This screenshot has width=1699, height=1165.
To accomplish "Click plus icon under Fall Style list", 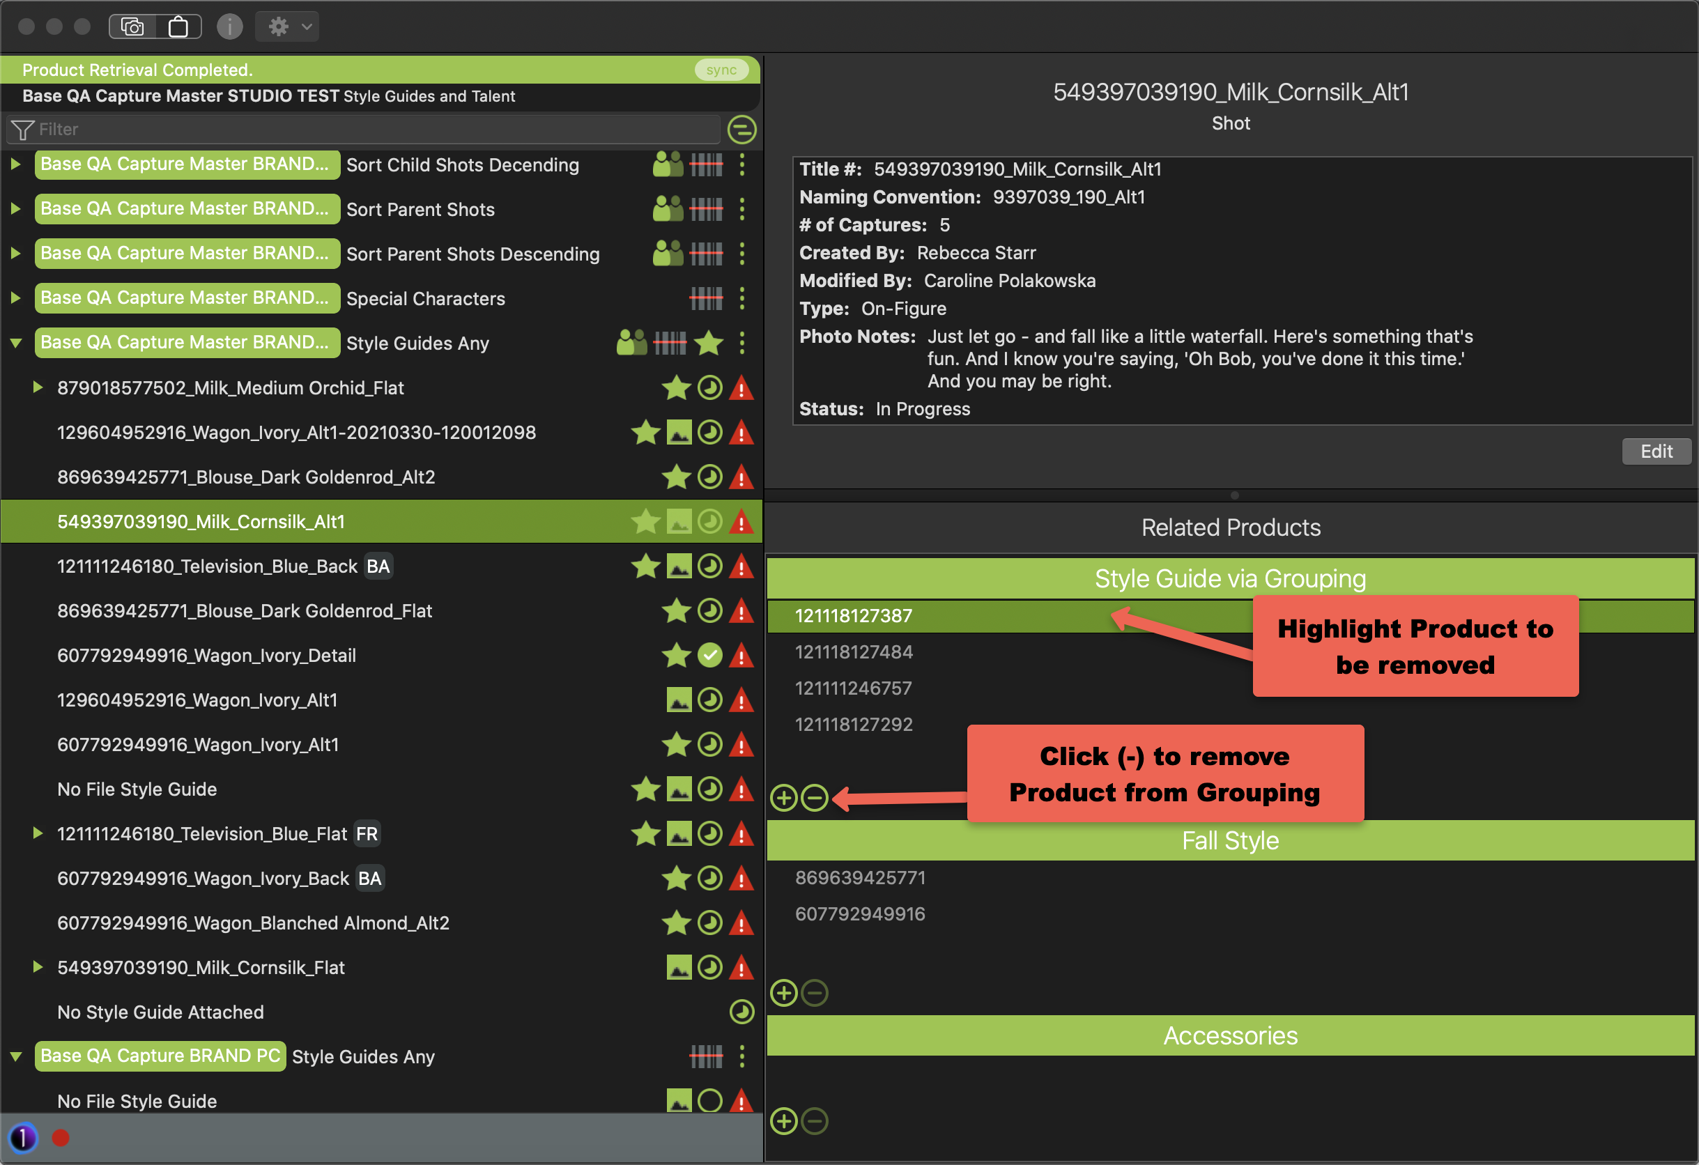I will [x=784, y=992].
